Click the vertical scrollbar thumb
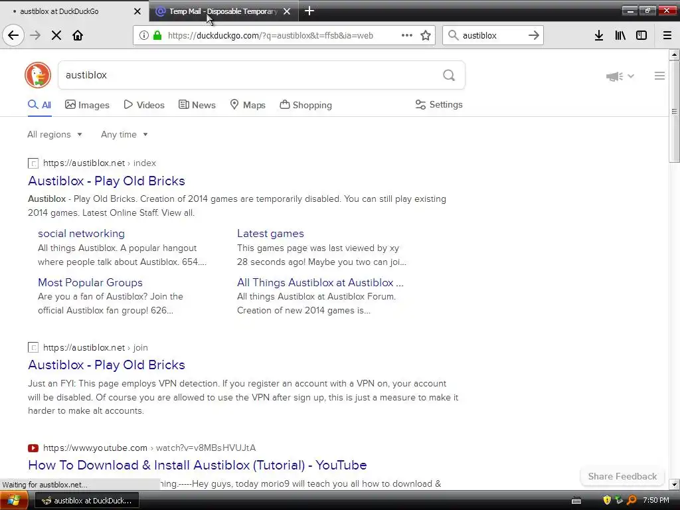The width and height of the screenshot is (680, 510). 674,112
